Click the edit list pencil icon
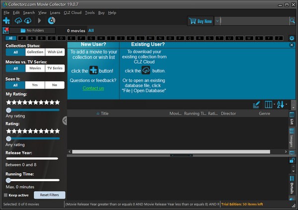 click(x=256, y=105)
